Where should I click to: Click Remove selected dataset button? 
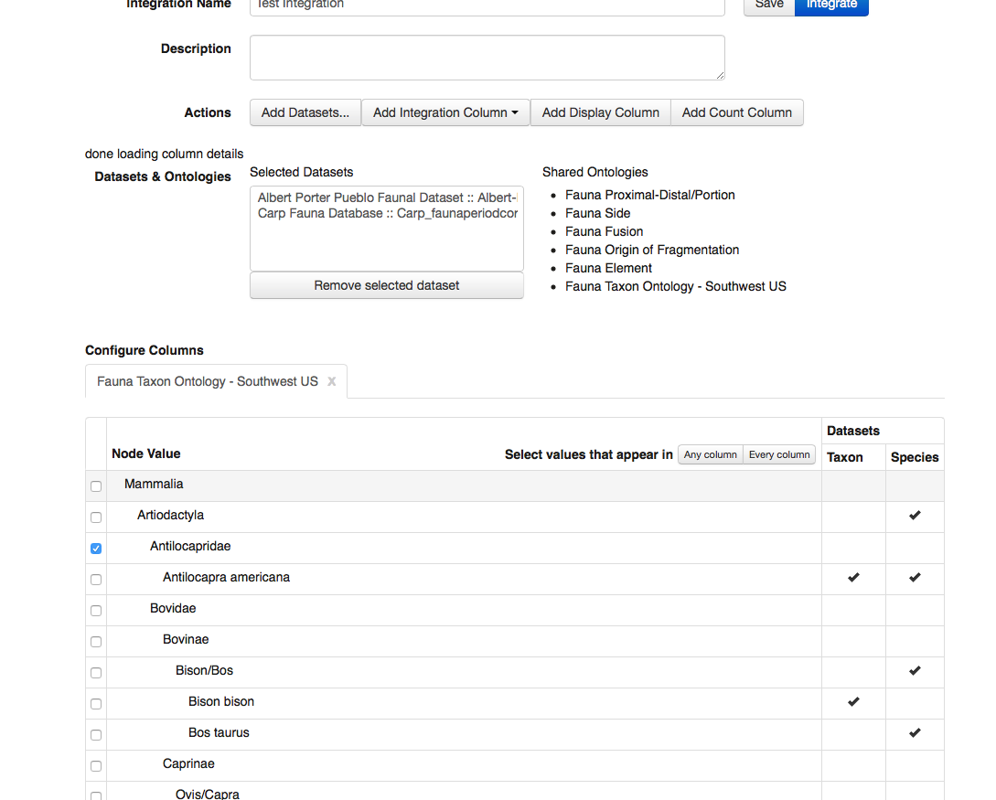point(386,285)
